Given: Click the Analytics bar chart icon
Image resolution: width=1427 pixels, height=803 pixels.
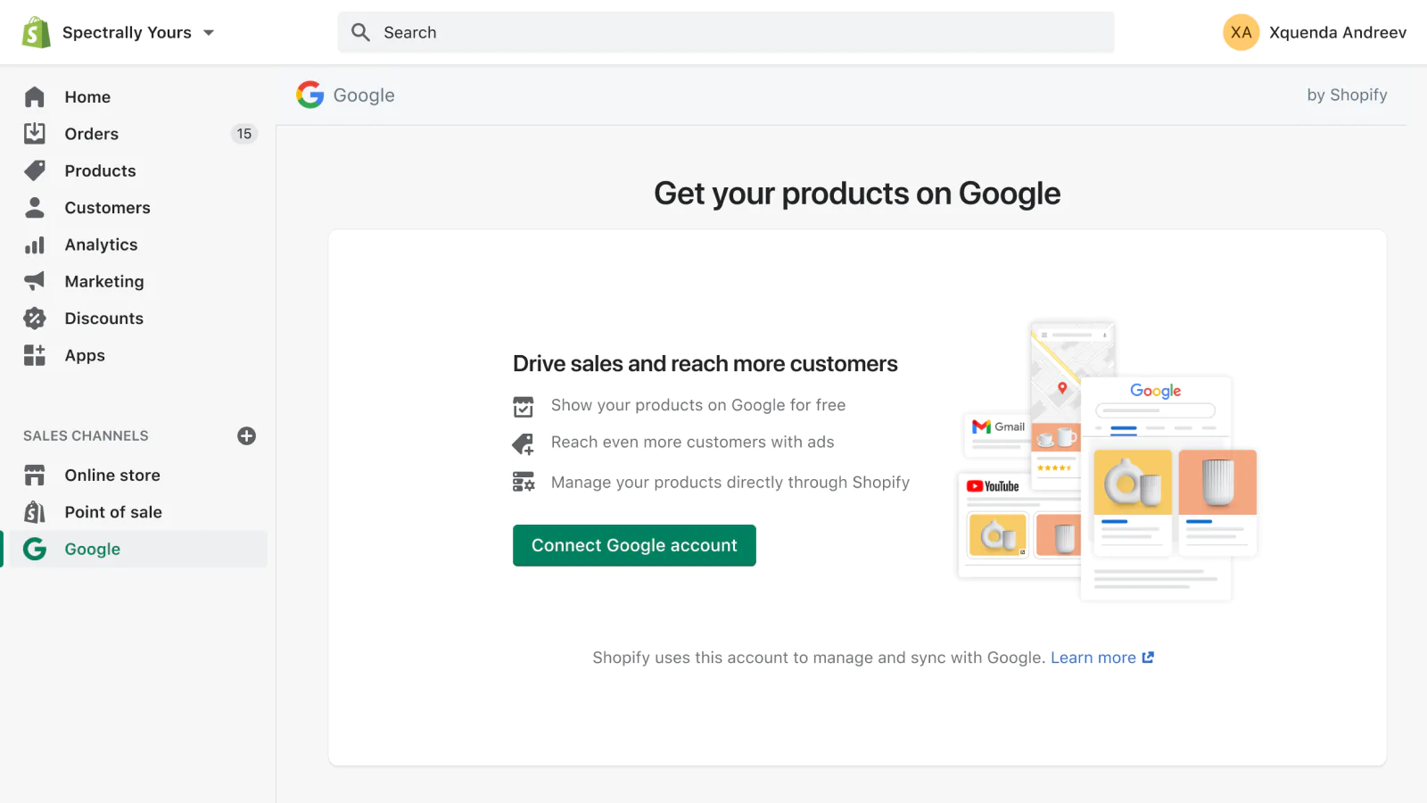Looking at the screenshot, I should [x=35, y=244].
